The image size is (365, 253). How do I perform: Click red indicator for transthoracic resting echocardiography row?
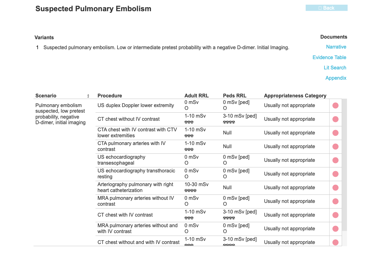tap(335, 174)
